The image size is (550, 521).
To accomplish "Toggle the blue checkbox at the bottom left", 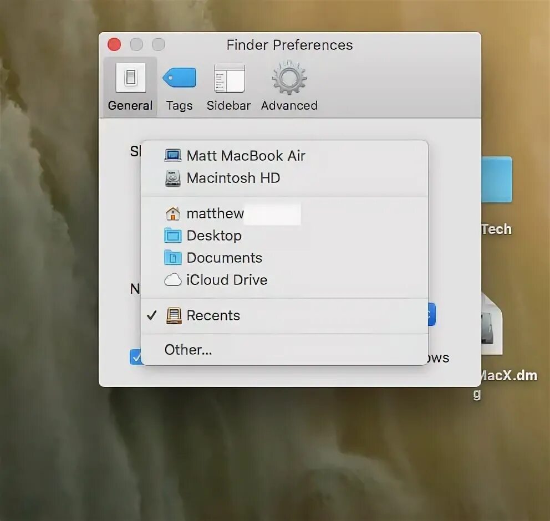I will (x=135, y=356).
